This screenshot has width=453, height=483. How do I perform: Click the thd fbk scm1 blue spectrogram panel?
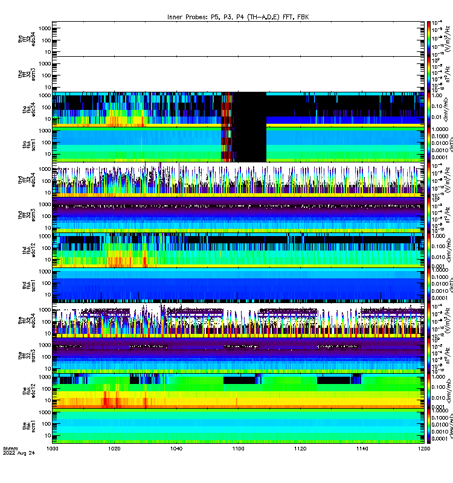click(x=238, y=285)
